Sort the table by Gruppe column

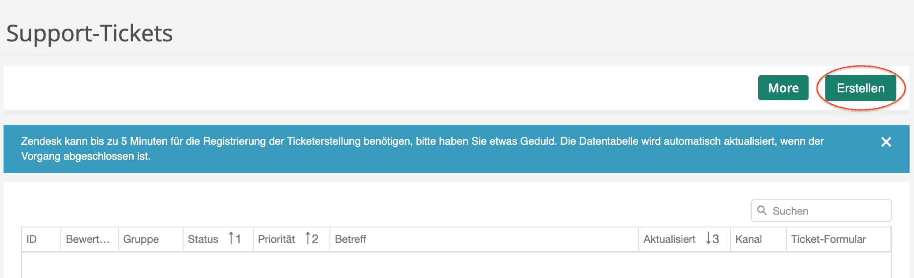[141, 239]
